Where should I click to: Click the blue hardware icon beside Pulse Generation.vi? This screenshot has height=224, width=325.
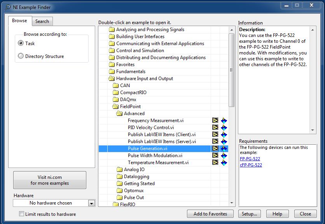(x=224, y=149)
